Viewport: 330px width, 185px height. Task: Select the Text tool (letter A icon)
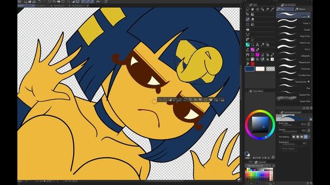(257, 45)
